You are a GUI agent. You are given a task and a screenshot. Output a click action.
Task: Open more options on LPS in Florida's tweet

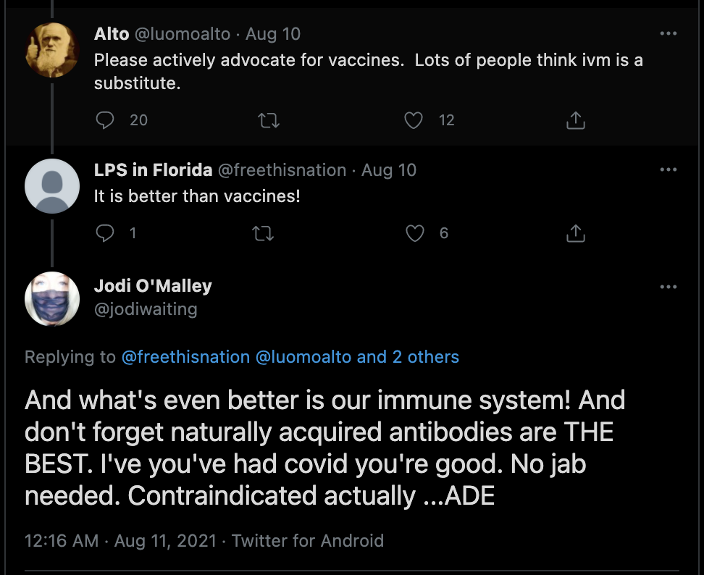pos(668,170)
